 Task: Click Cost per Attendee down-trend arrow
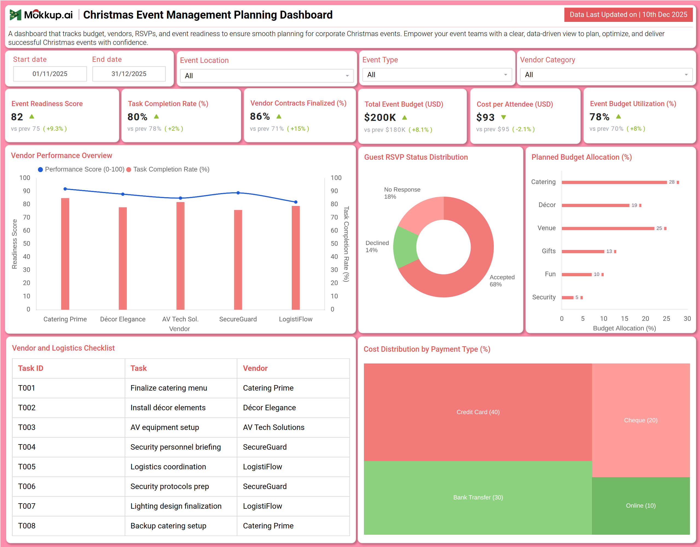(x=503, y=117)
